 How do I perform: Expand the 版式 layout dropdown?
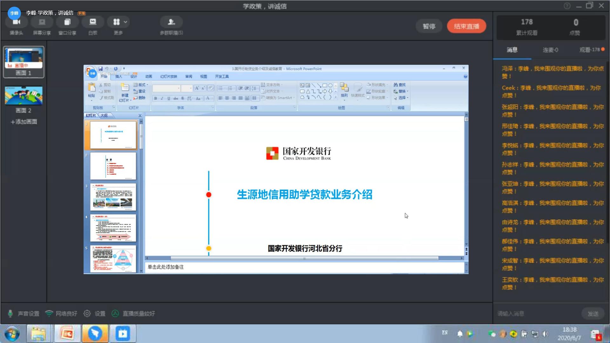click(141, 85)
